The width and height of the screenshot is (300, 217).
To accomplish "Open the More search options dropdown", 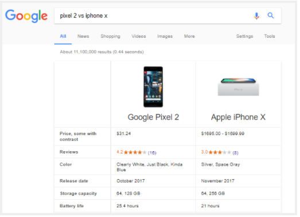I will click(189, 36).
